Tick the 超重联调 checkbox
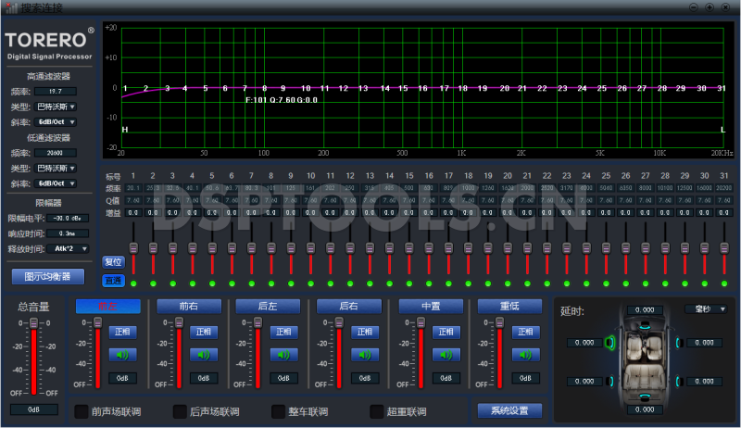The image size is (741, 428). pos(376,410)
